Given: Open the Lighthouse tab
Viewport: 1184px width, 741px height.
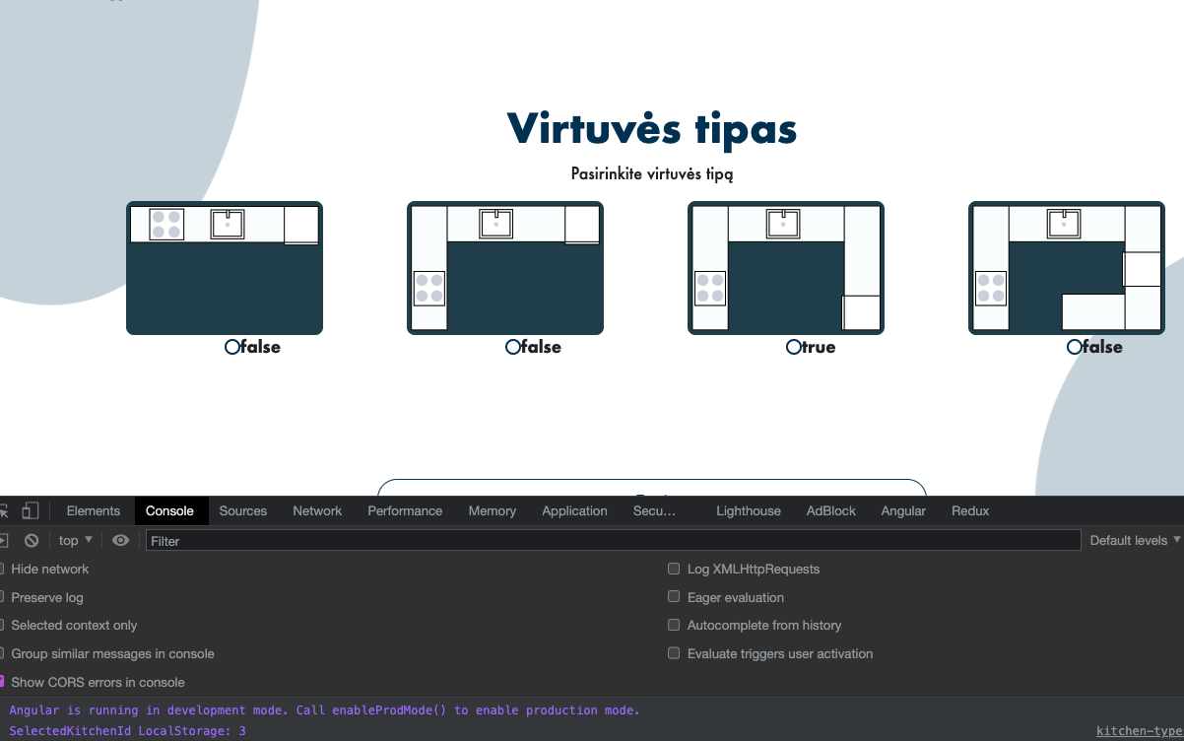Looking at the screenshot, I should click(x=749, y=510).
